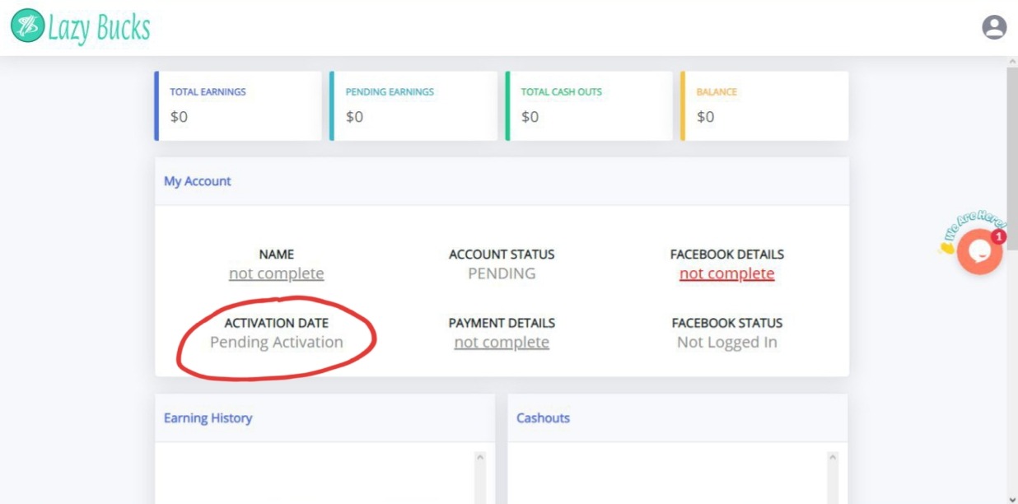Open the orange chat bubble widget
The width and height of the screenshot is (1018, 504).
[x=979, y=252]
